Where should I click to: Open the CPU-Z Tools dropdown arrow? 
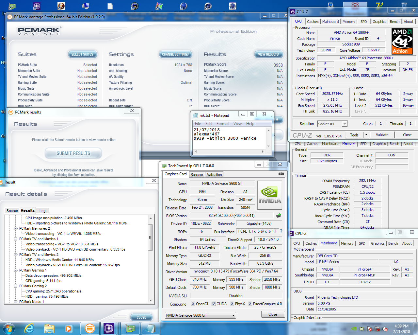point(366,134)
